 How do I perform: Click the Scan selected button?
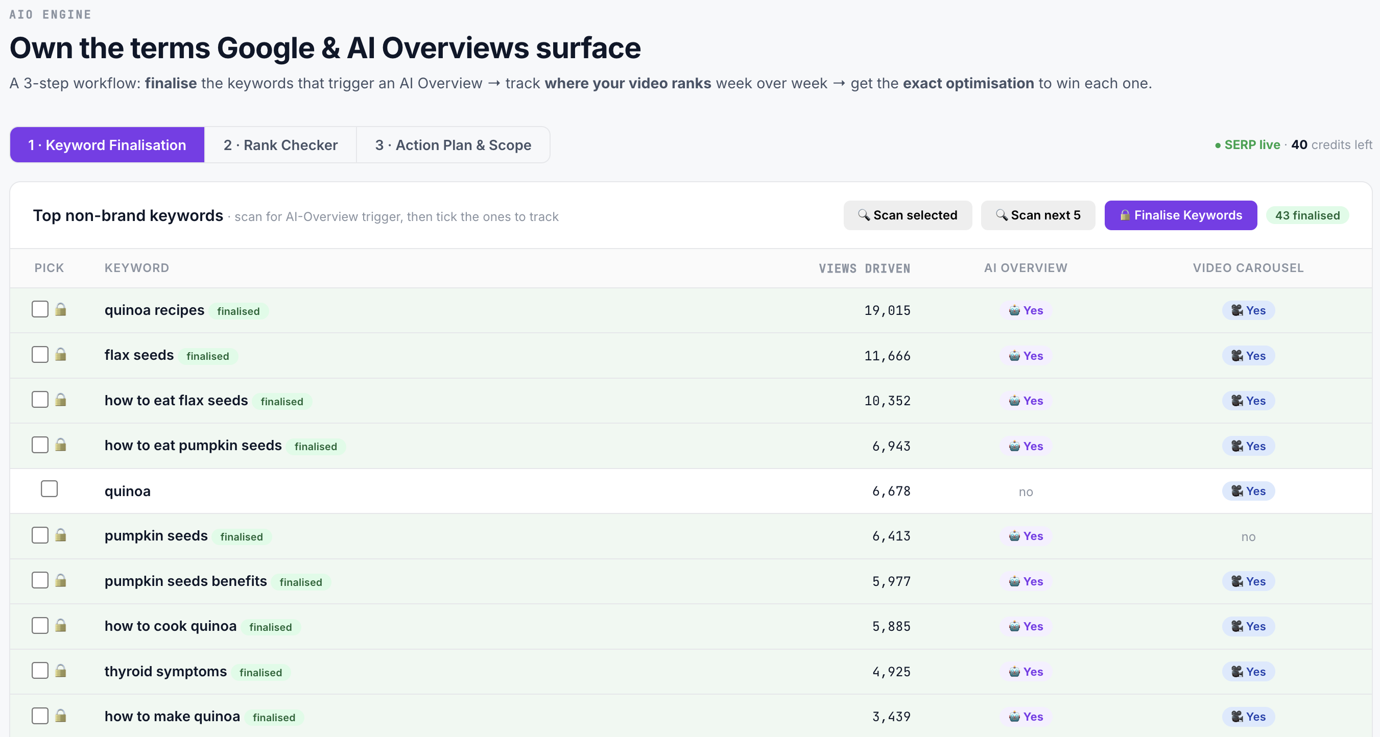click(x=908, y=215)
